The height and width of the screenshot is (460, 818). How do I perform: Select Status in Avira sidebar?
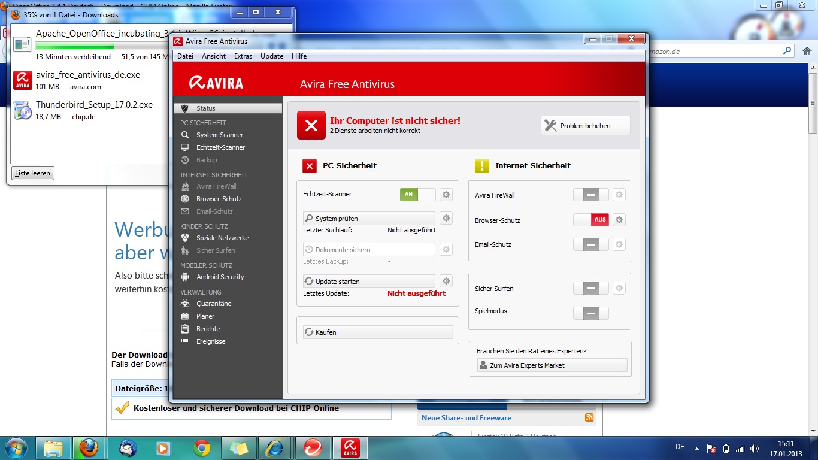coord(228,108)
